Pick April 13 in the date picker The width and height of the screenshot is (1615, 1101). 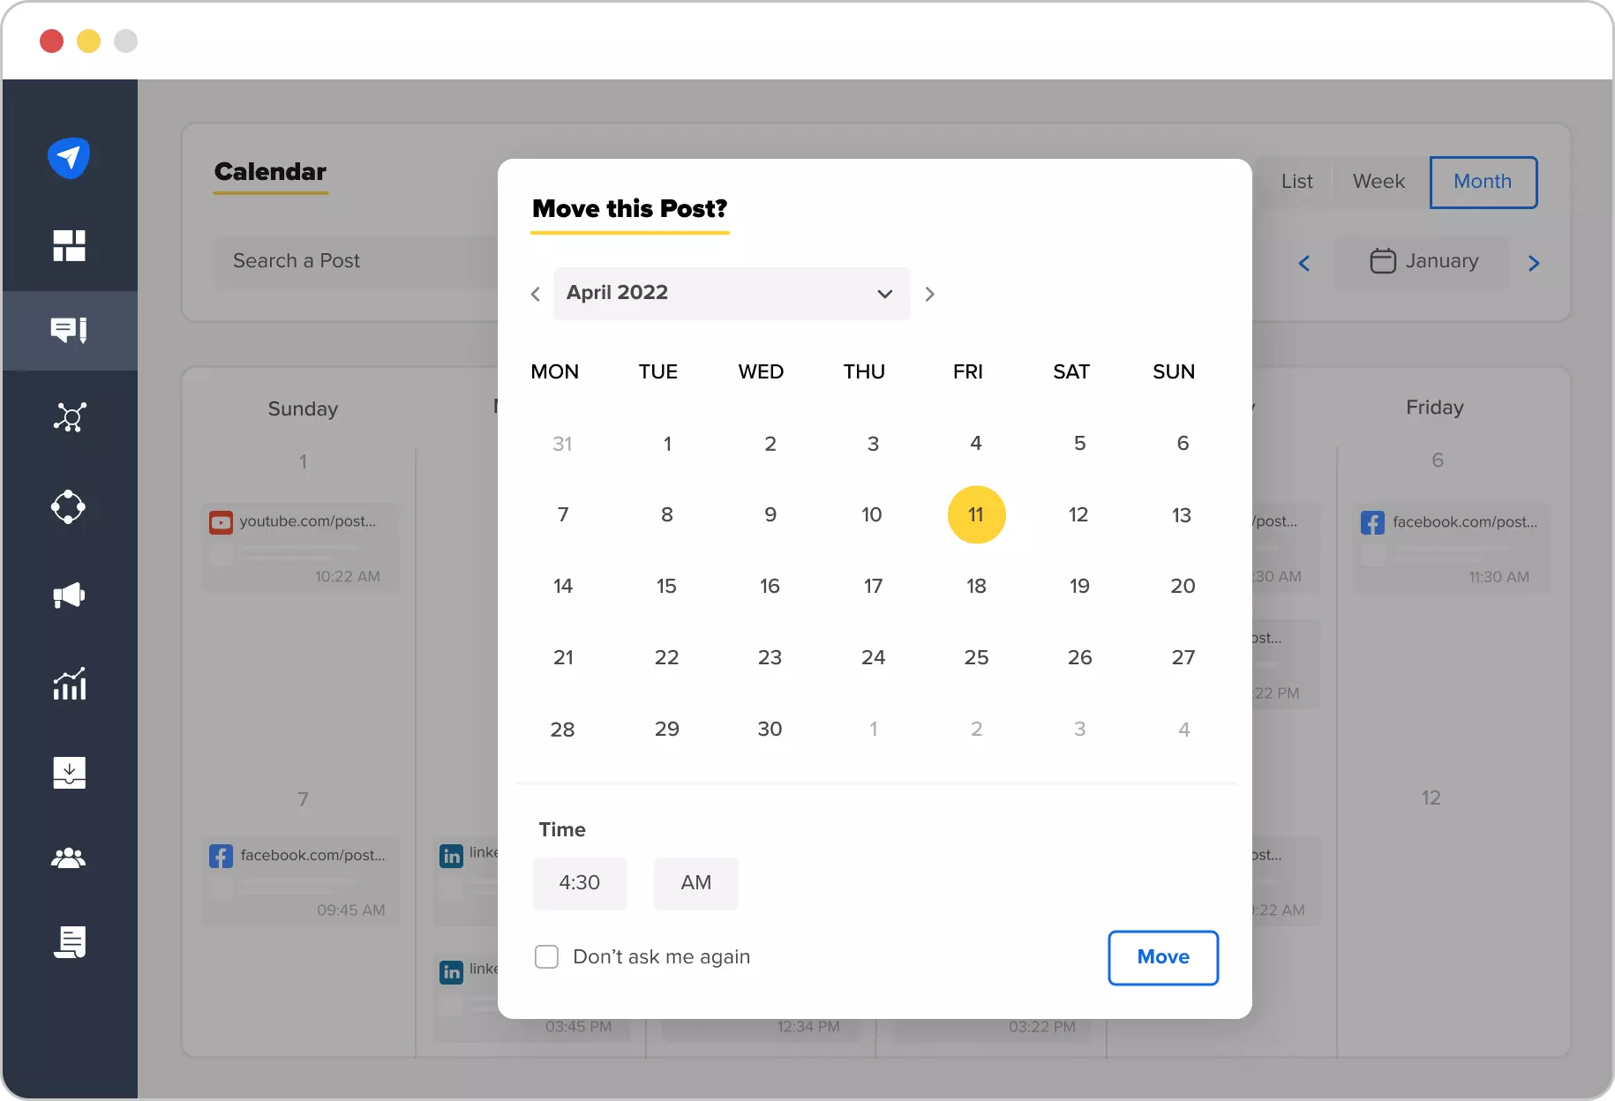pos(1182,514)
